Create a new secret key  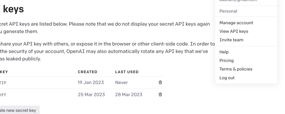tap(20, 110)
